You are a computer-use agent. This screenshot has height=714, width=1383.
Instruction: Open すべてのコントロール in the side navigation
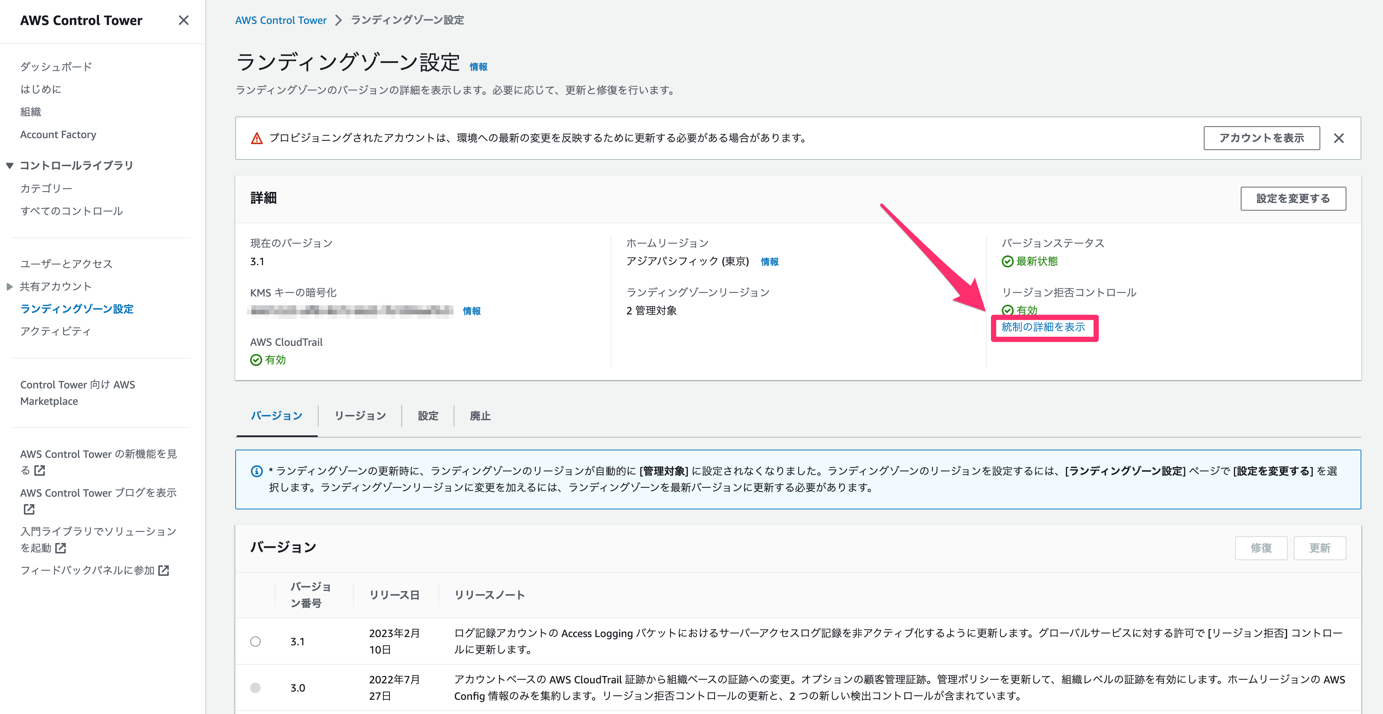71,211
